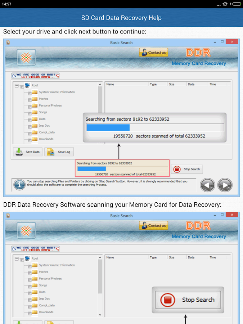
Task: Click small Stop Search button, upper screenshot
Action: [x=187, y=169]
